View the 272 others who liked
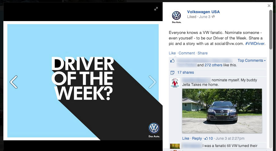Viewport: 276px width, 151px height. (213, 65)
